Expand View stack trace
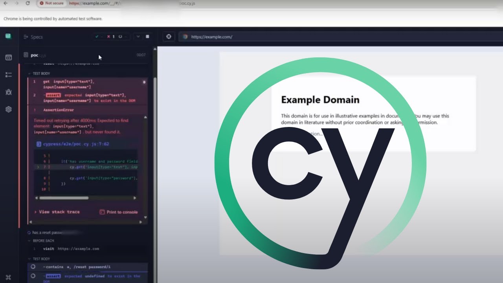The width and height of the screenshot is (503, 283). tap(57, 212)
